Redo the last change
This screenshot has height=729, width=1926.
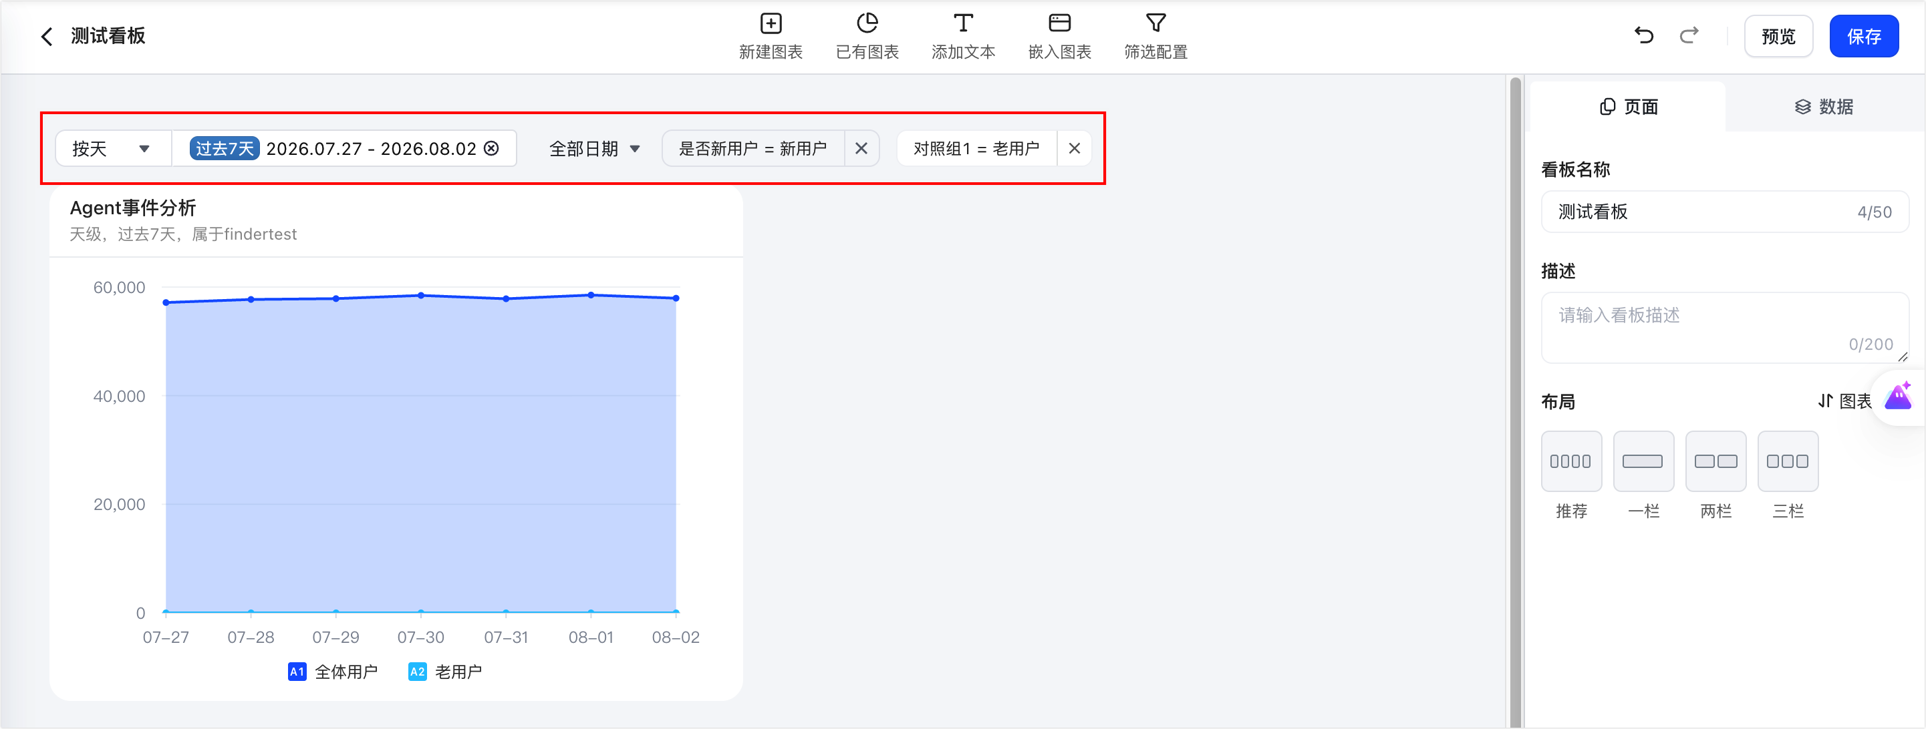tap(1689, 35)
